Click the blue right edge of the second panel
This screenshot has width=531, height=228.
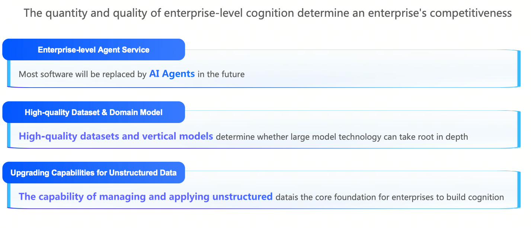coord(519,130)
